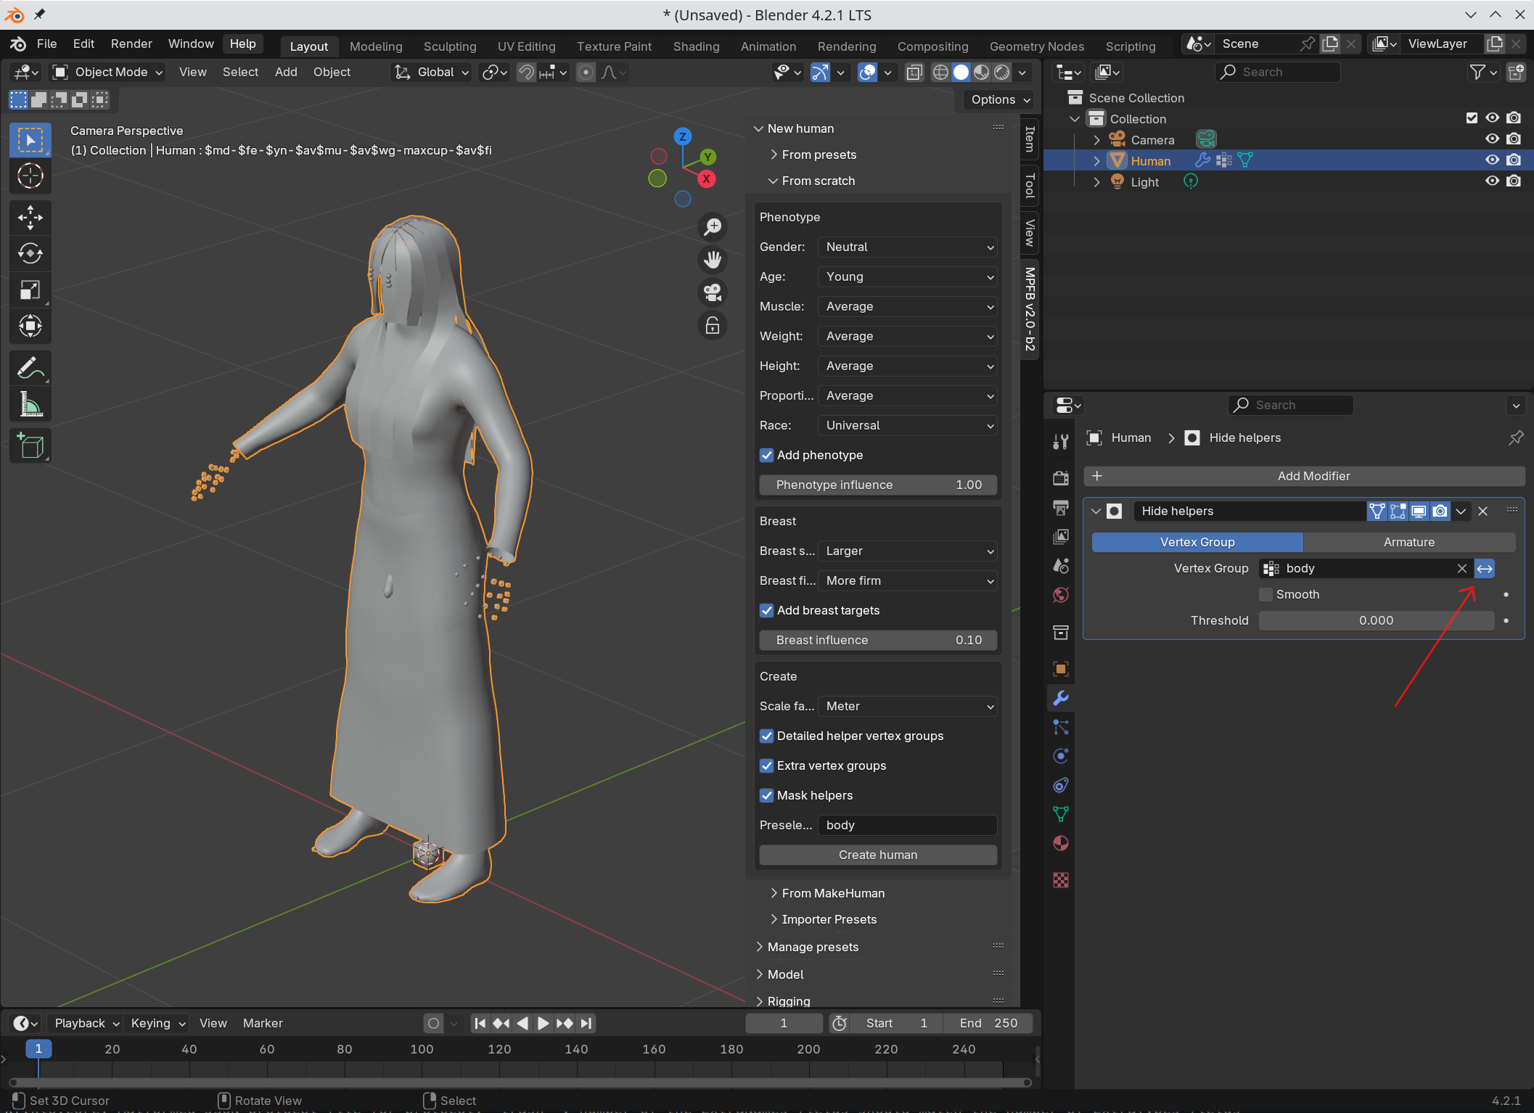The width and height of the screenshot is (1534, 1113).
Task: Adjust Phenotype influence slider
Action: (x=878, y=485)
